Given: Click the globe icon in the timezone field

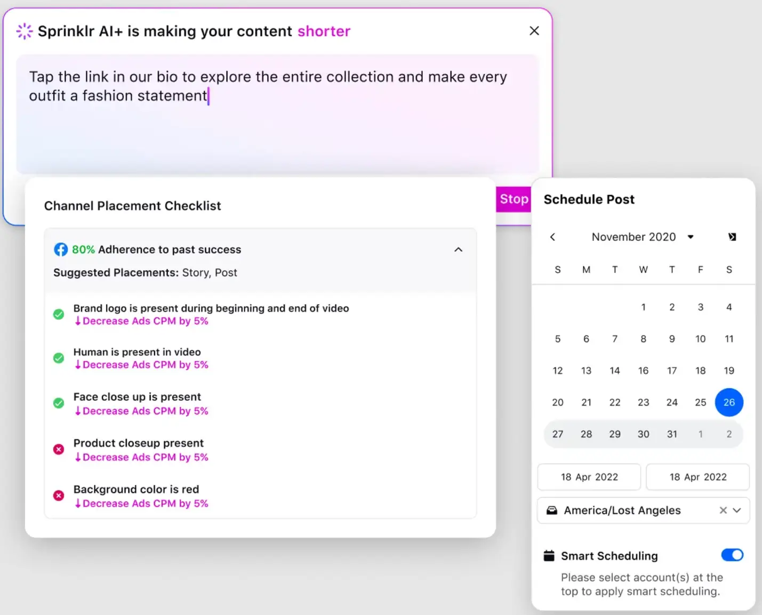Looking at the screenshot, I should tap(552, 510).
